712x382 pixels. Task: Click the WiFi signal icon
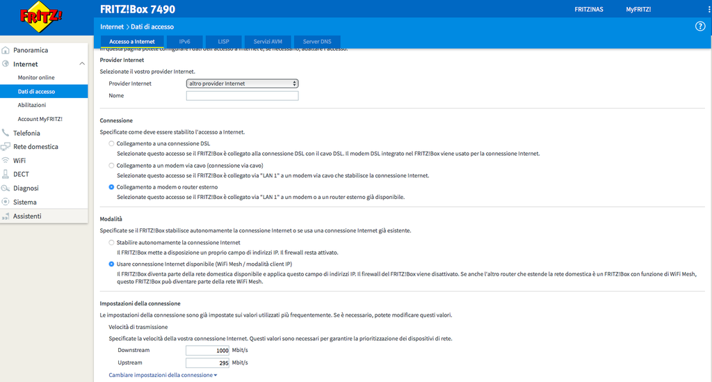[x=6, y=160]
